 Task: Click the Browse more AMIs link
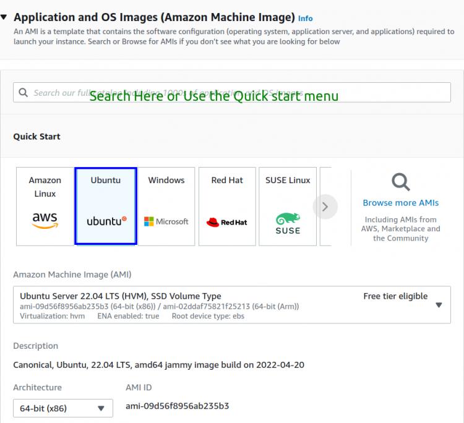click(x=400, y=203)
